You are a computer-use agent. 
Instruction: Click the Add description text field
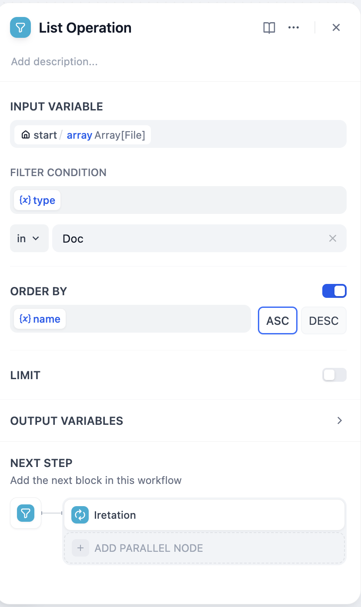[x=54, y=62]
